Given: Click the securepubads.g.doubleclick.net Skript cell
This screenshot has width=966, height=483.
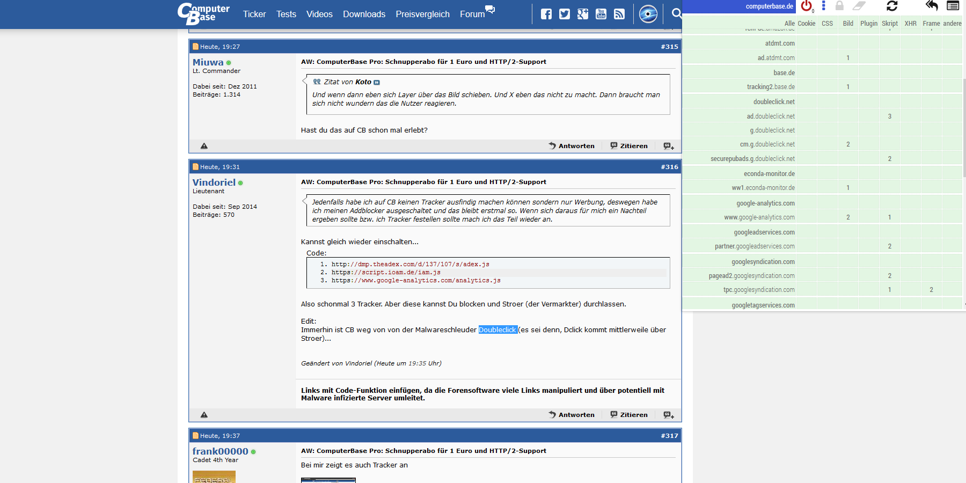Looking at the screenshot, I should pos(890,159).
